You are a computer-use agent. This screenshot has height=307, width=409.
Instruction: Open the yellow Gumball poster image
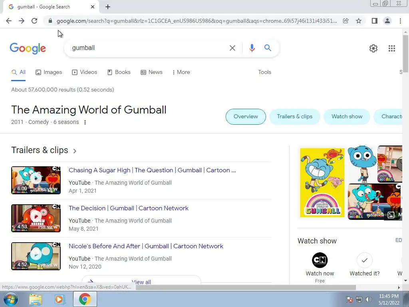click(x=322, y=183)
